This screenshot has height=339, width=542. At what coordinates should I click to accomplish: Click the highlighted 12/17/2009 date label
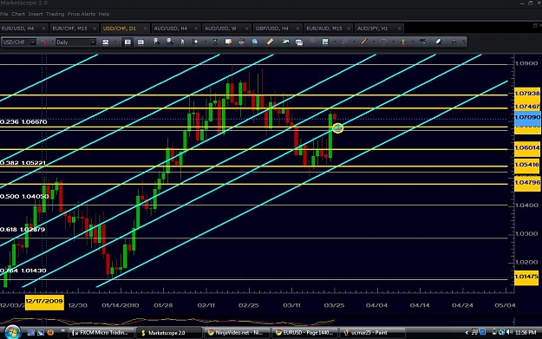tap(44, 302)
